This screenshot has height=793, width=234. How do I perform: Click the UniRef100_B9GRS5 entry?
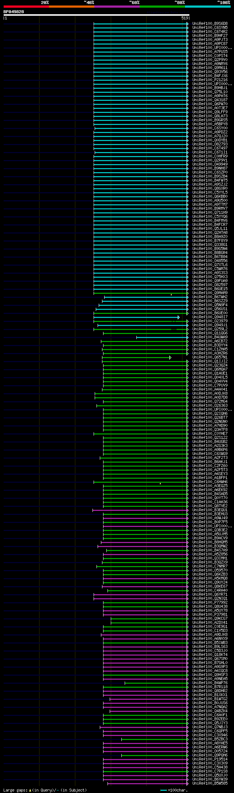[x=210, y=120]
